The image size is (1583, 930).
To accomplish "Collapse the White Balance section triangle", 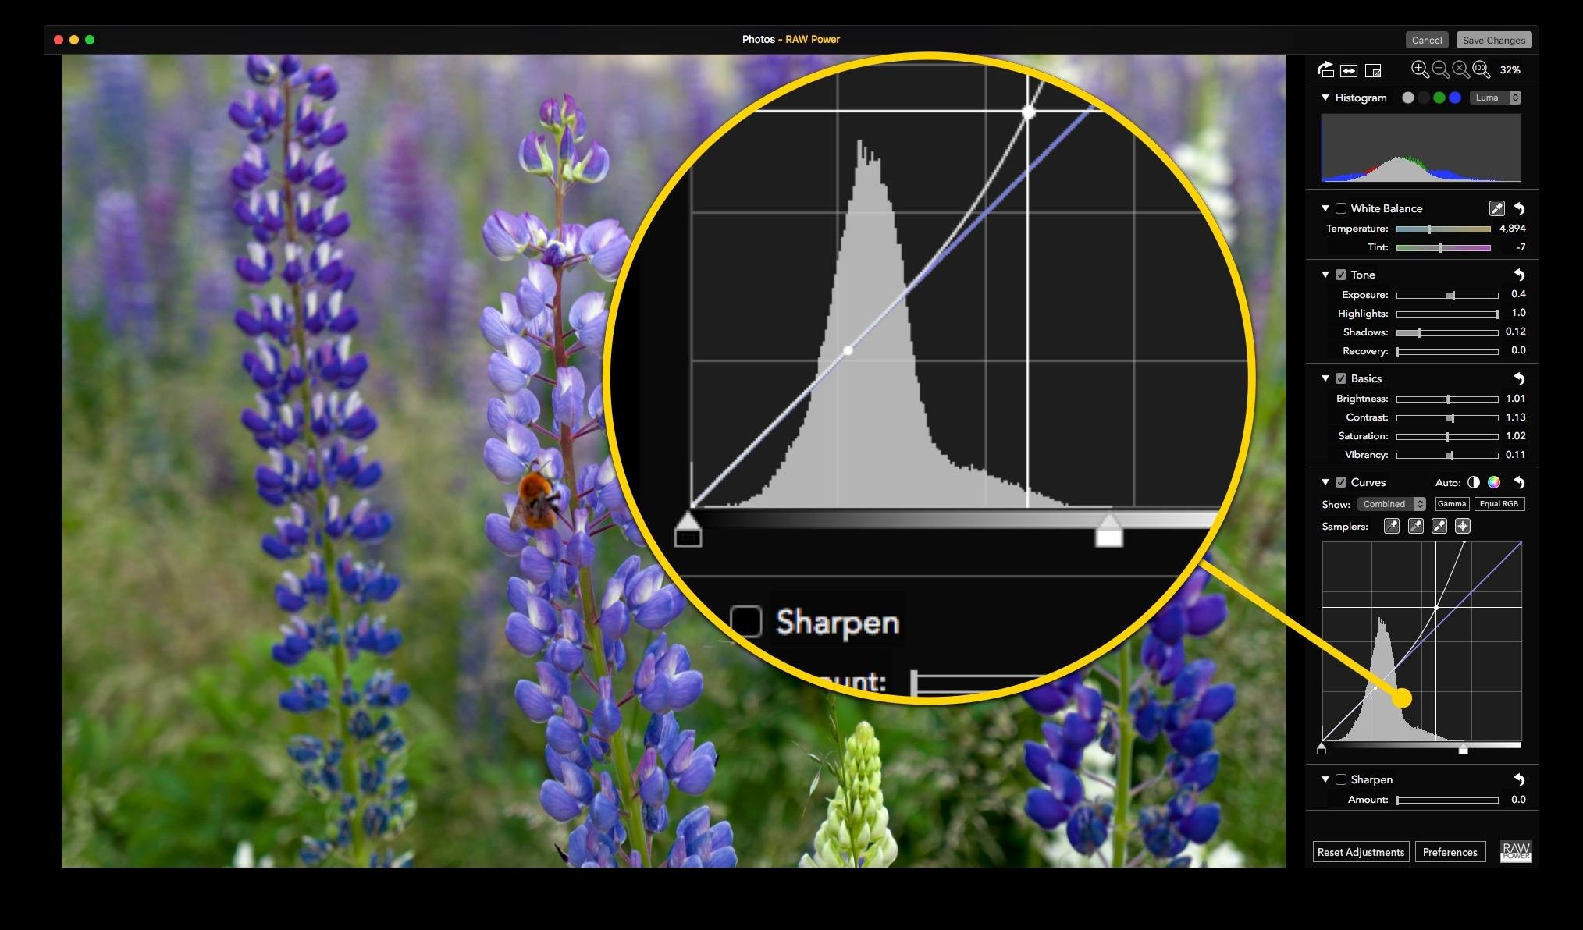I will 1325,208.
